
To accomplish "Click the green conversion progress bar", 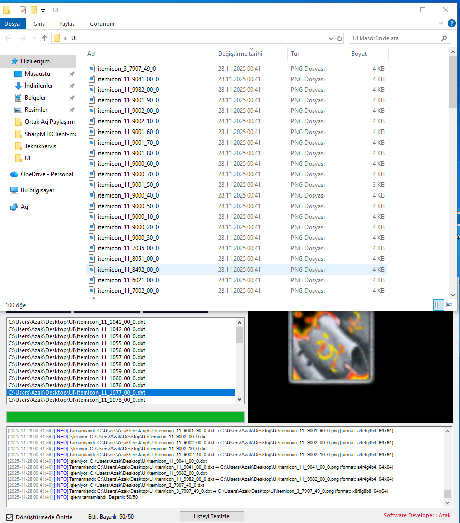I will [x=125, y=417].
